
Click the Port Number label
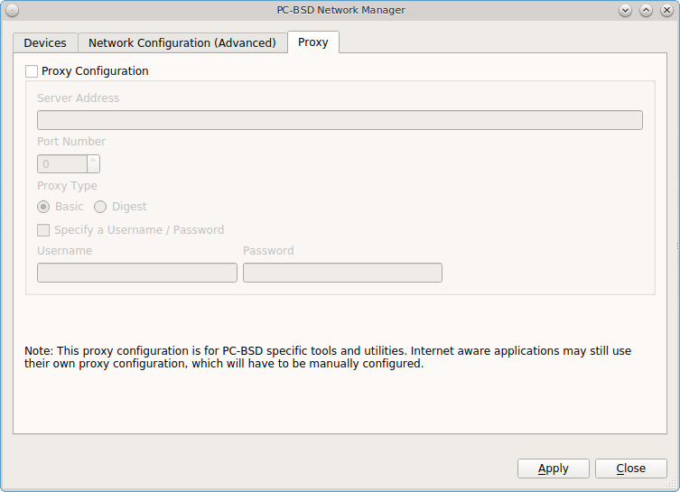pyautogui.click(x=71, y=142)
